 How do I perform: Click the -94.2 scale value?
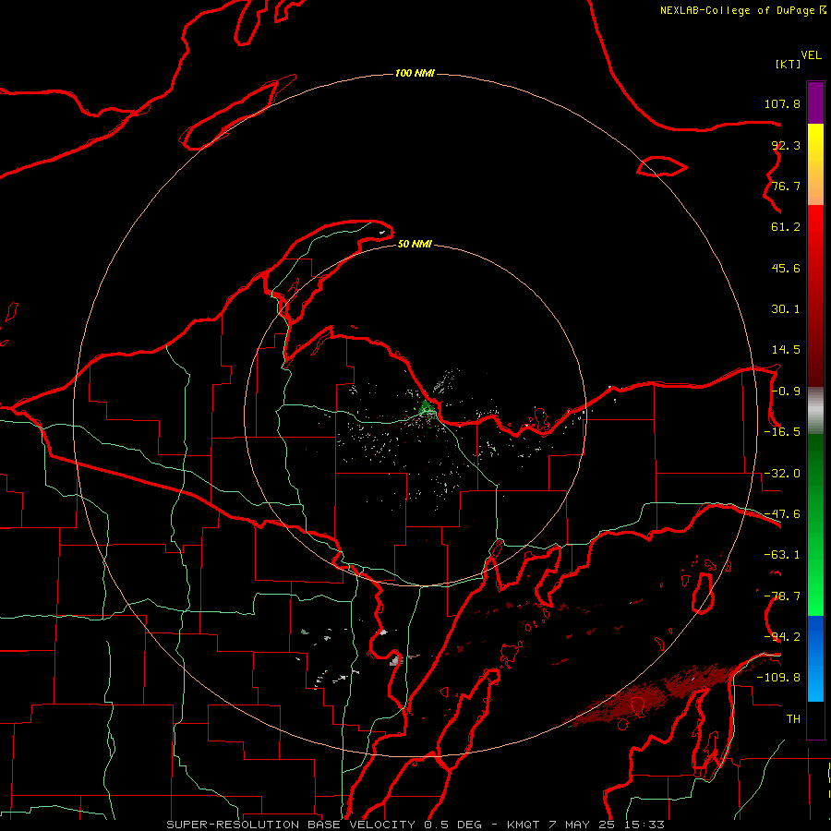pos(782,637)
